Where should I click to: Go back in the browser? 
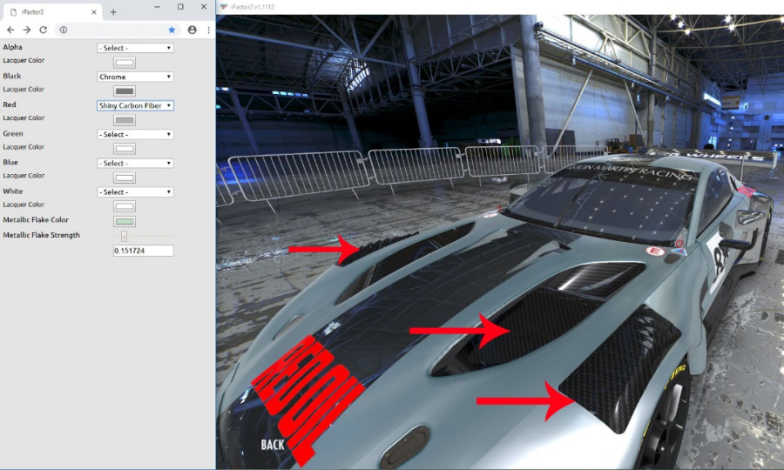[x=10, y=30]
